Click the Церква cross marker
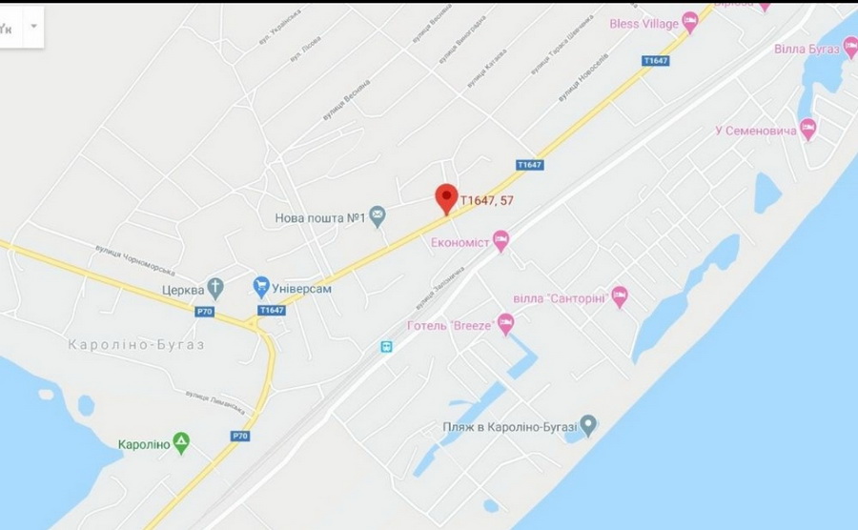This screenshot has height=530, width=858. [215, 289]
